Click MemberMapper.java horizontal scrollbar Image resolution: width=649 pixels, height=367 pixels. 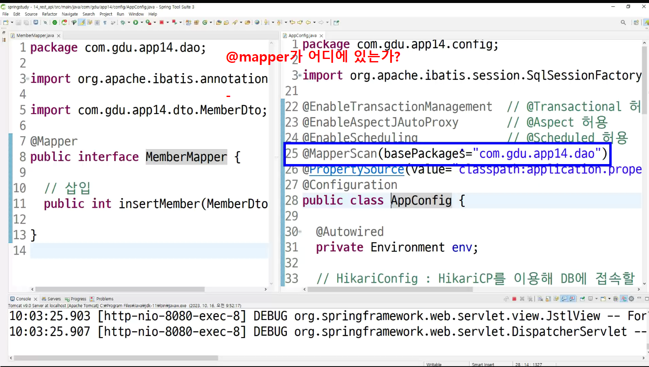pos(120,289)
